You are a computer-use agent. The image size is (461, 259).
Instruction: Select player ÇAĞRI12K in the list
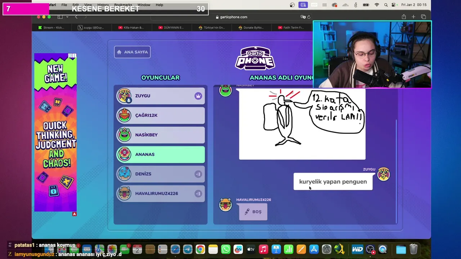click(161, 115)
